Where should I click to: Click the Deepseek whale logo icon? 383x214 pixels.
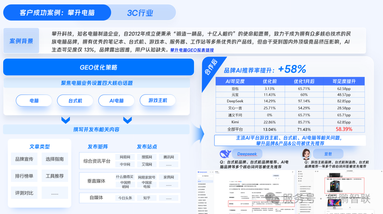point(225,154)
